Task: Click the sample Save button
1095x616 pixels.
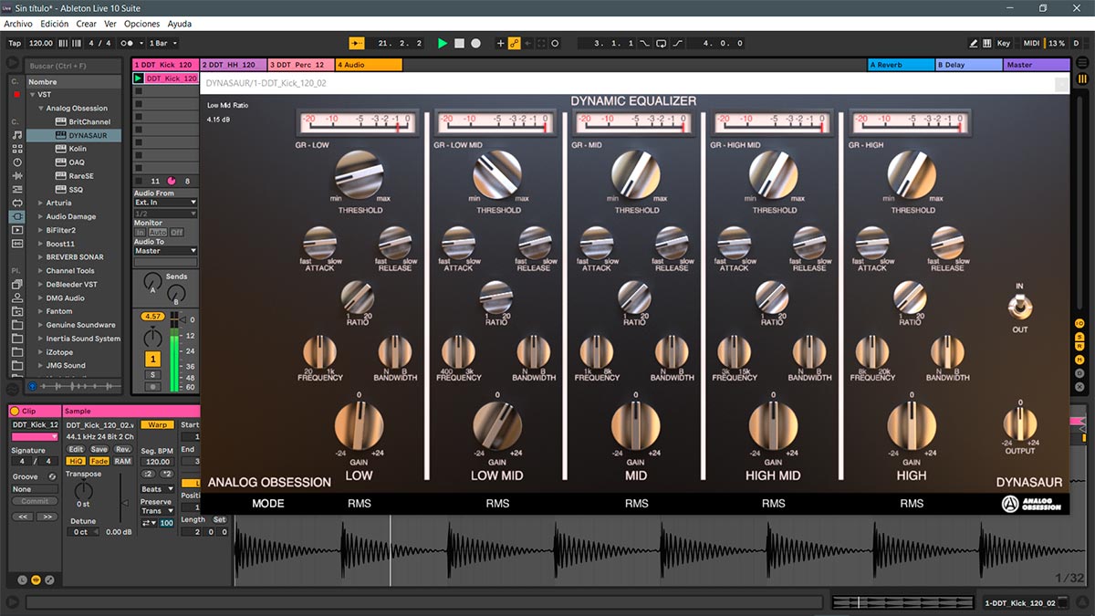Action: (x=99, y=449)
